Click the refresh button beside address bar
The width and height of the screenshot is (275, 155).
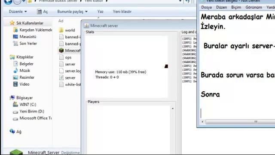coord(188,1)
